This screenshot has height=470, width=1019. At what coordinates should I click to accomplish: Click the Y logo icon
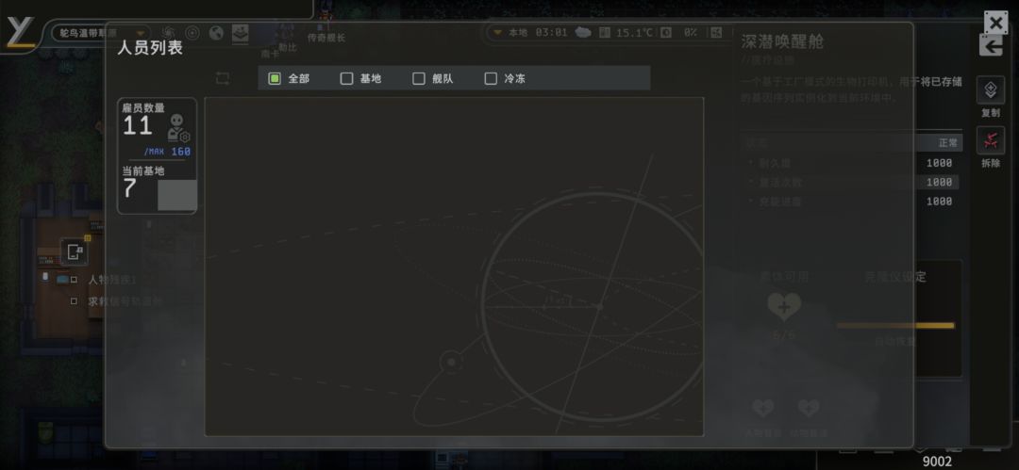[x=20, y=32]
